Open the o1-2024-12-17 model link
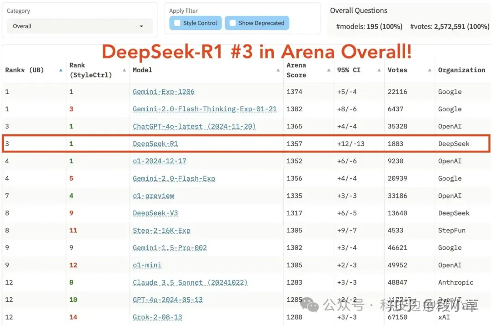491x325 pixels. click(x=160, y=161)
